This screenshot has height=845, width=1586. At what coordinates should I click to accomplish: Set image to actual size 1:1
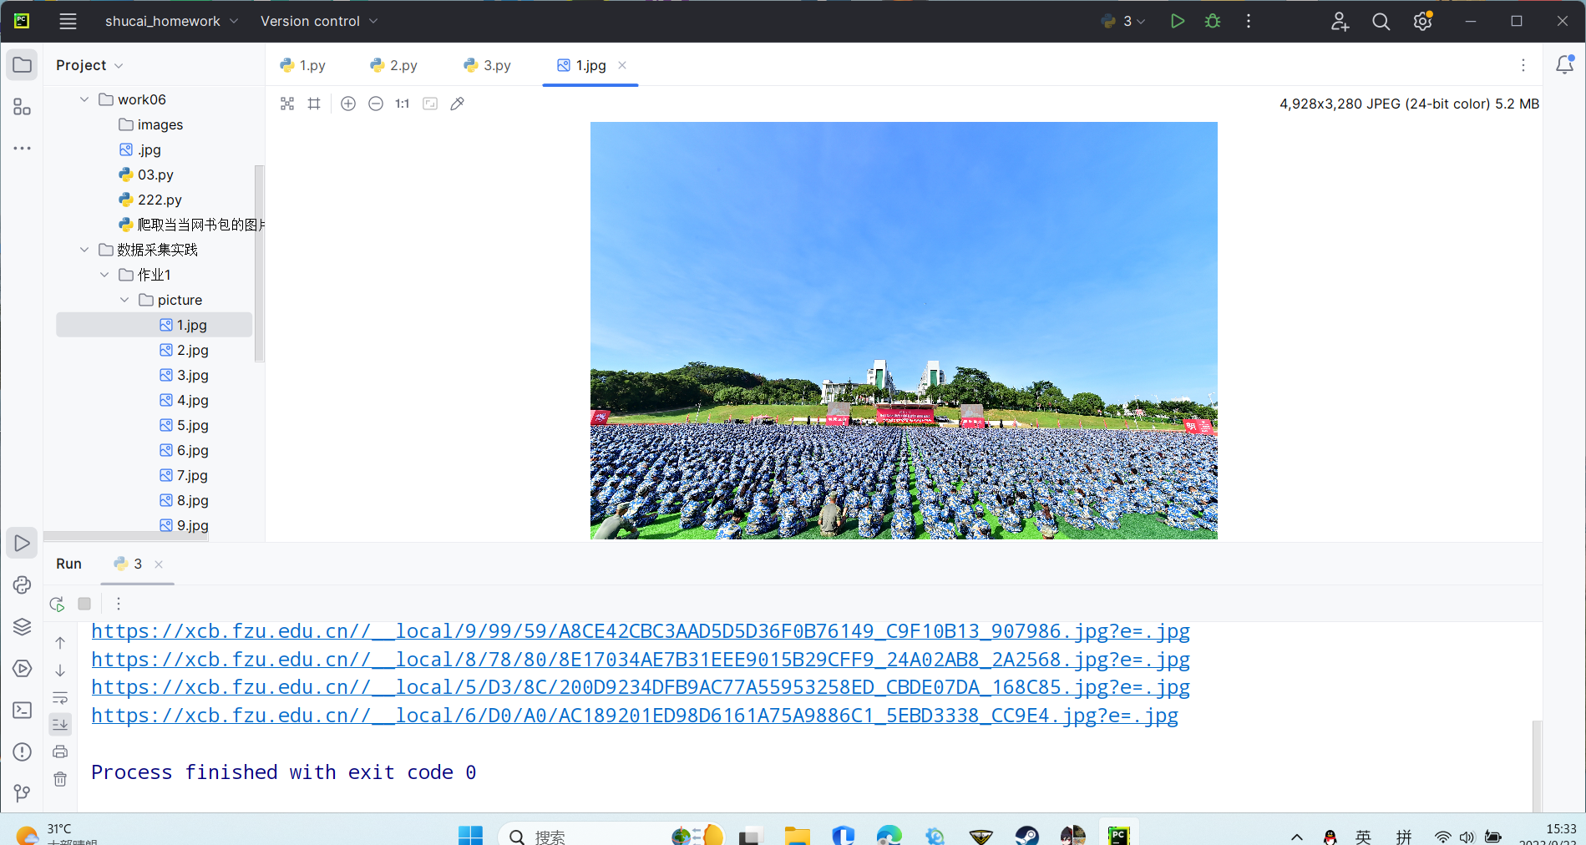coord(403,104)
